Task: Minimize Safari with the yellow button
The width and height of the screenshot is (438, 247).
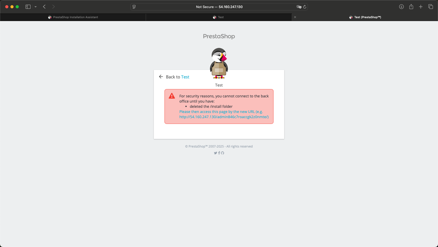Action: pyautogui.click(x=12, y=7)
